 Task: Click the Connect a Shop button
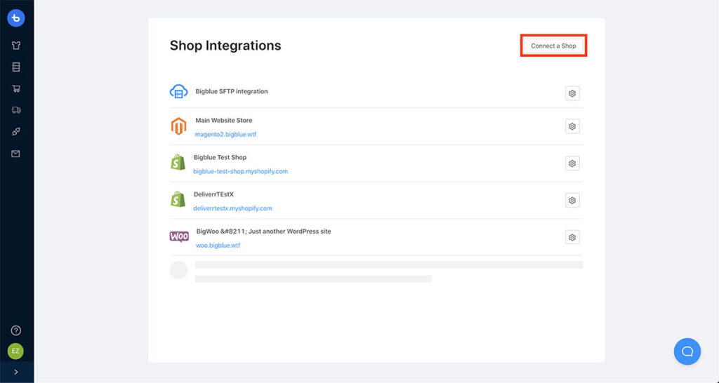[553, 46]
